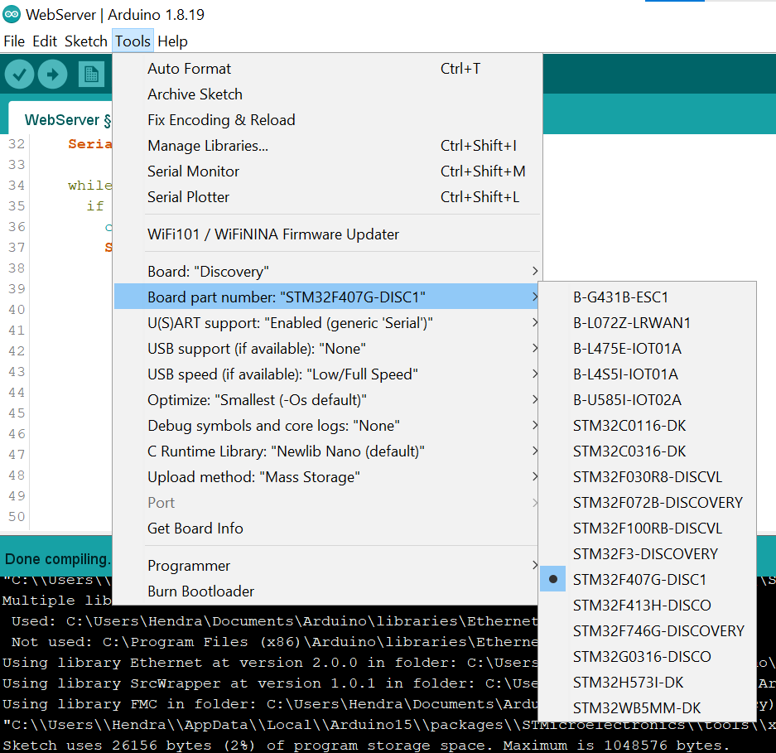Select the STM32F407G-DISC1 radio option
The height and width of the screenshot is (753, 776).
648,580
